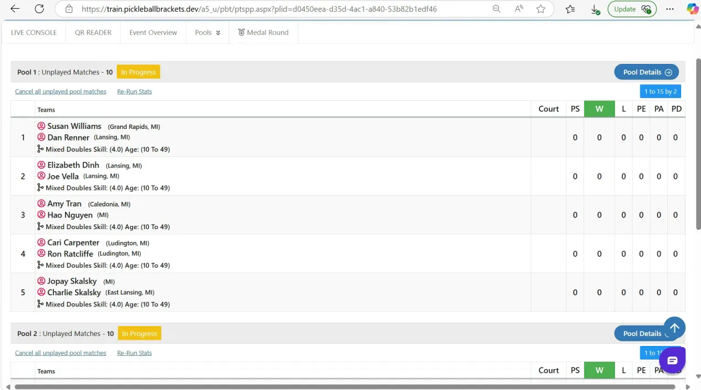Open the Downloads icon
The image size is (701, 390).
(x=595, y=9)
